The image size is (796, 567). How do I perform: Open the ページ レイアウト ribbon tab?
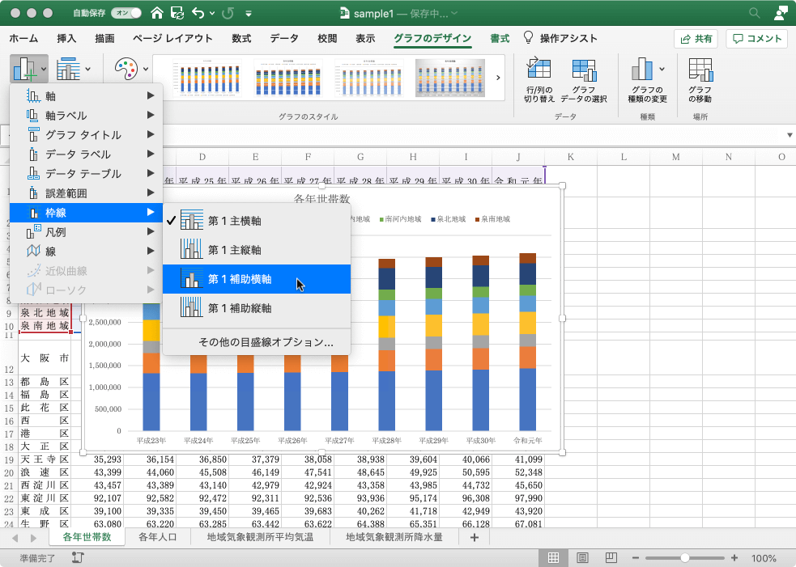pyautogui.click(x=172, y=38)
